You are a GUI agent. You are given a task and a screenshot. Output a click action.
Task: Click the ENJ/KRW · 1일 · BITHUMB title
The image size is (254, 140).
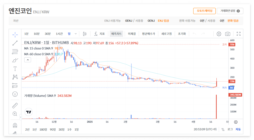point(46,43)
